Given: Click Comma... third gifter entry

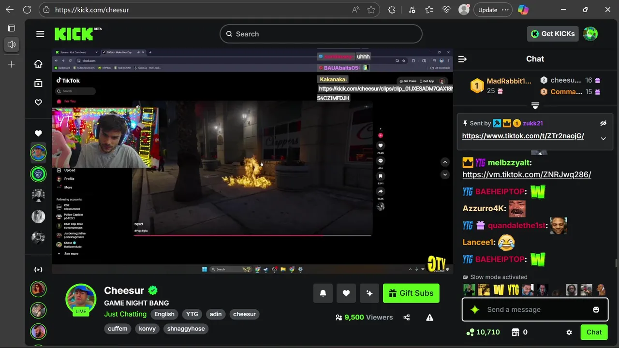Looking at the screenshot, I should (570, 92).
